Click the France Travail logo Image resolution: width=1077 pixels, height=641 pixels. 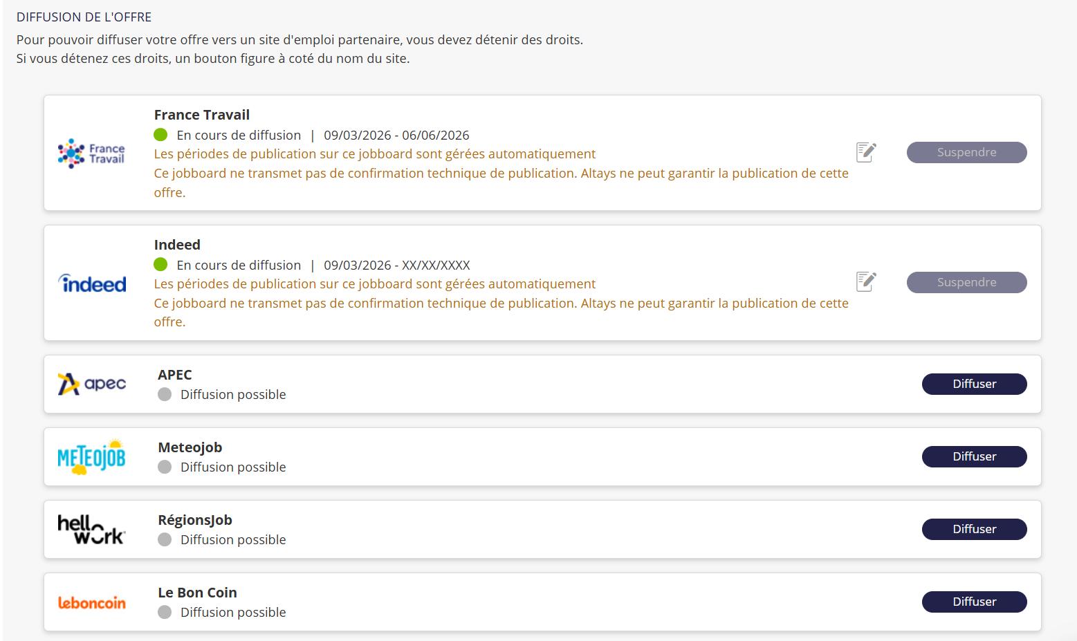tap(91, 154)
